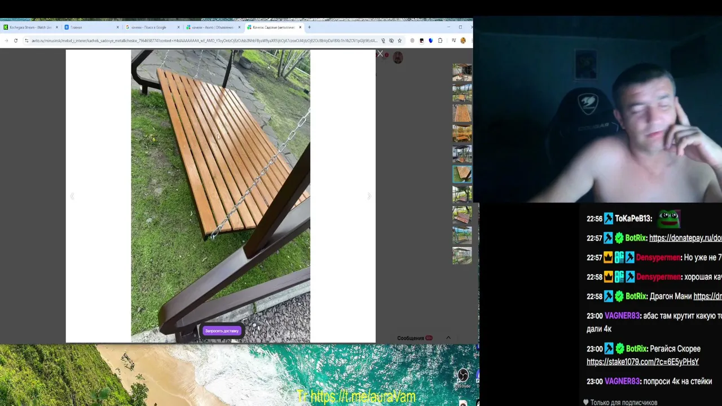Expand the Сообщения panel chevron
Image resolution: width=722 pixels, height=406 pixels.
448,338
